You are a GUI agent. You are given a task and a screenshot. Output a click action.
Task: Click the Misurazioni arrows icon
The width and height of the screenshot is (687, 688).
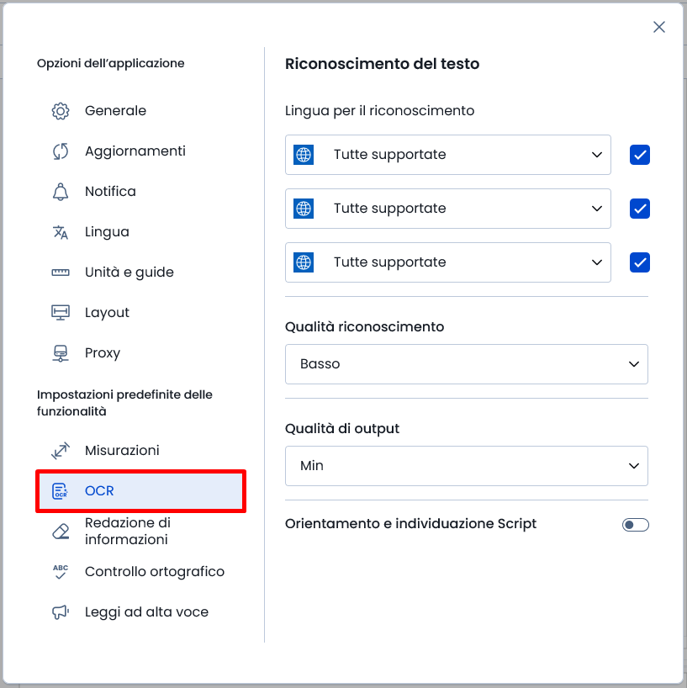61,451
